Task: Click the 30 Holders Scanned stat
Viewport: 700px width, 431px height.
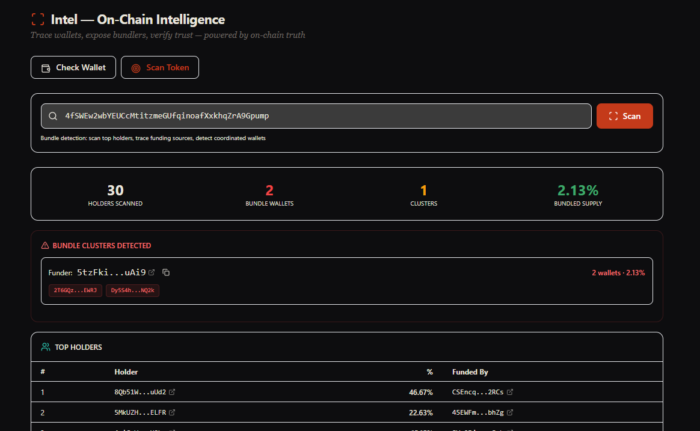Action: pos(115,195)
